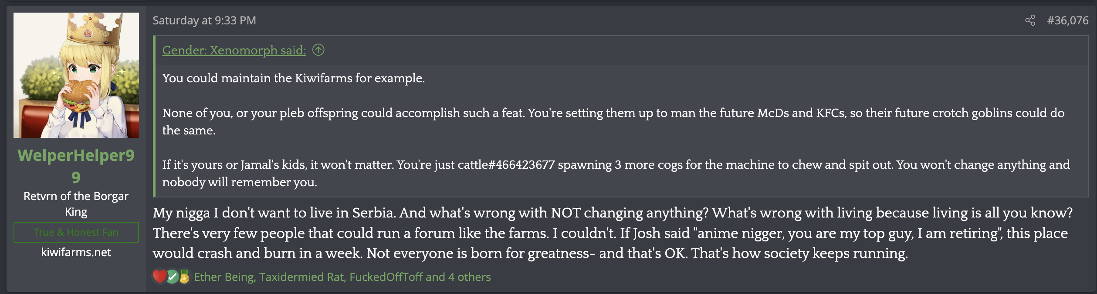Click the Saturday at 9:33 PM timestamp
The image size is (1097, 294).
[x=204, y=20]
